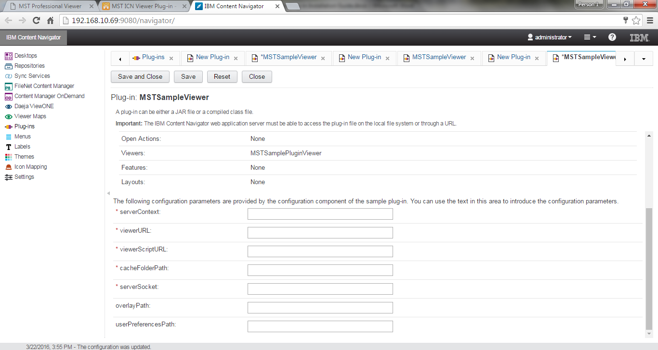Close the first *MSTSampleViewer tab
Image resolution: width=658 pixels, height=350 pixels.
[x=323, y=59]
